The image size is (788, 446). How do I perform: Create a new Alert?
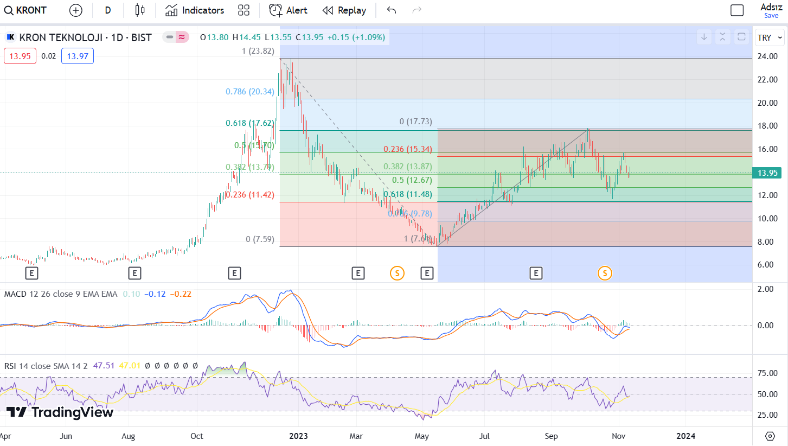tap(288, 10)
